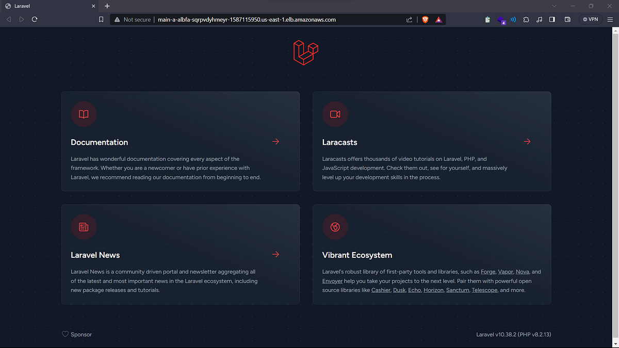Open Brave Rewards
619x348 pixels.
coord(438,19)
